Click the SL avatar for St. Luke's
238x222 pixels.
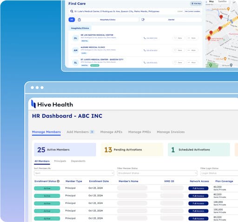tap(76, 63)
